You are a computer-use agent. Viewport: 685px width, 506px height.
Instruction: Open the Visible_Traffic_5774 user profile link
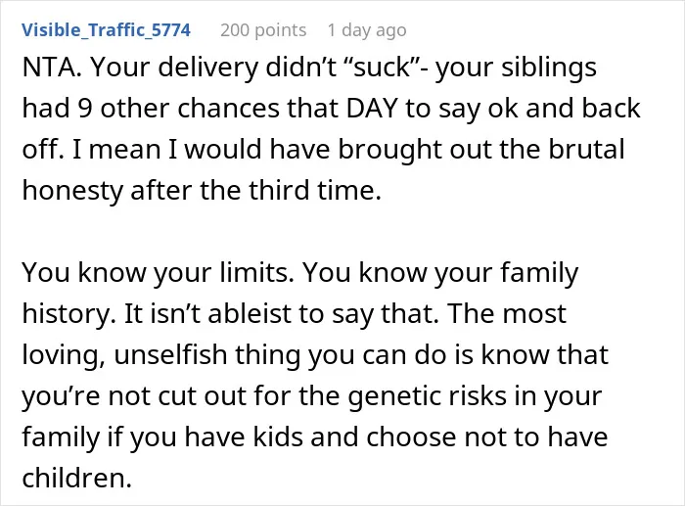(106, 30)
